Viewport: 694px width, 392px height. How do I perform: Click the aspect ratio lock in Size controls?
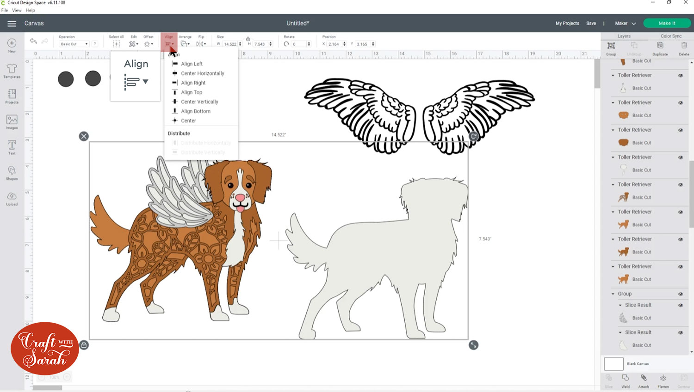[248, 40]
